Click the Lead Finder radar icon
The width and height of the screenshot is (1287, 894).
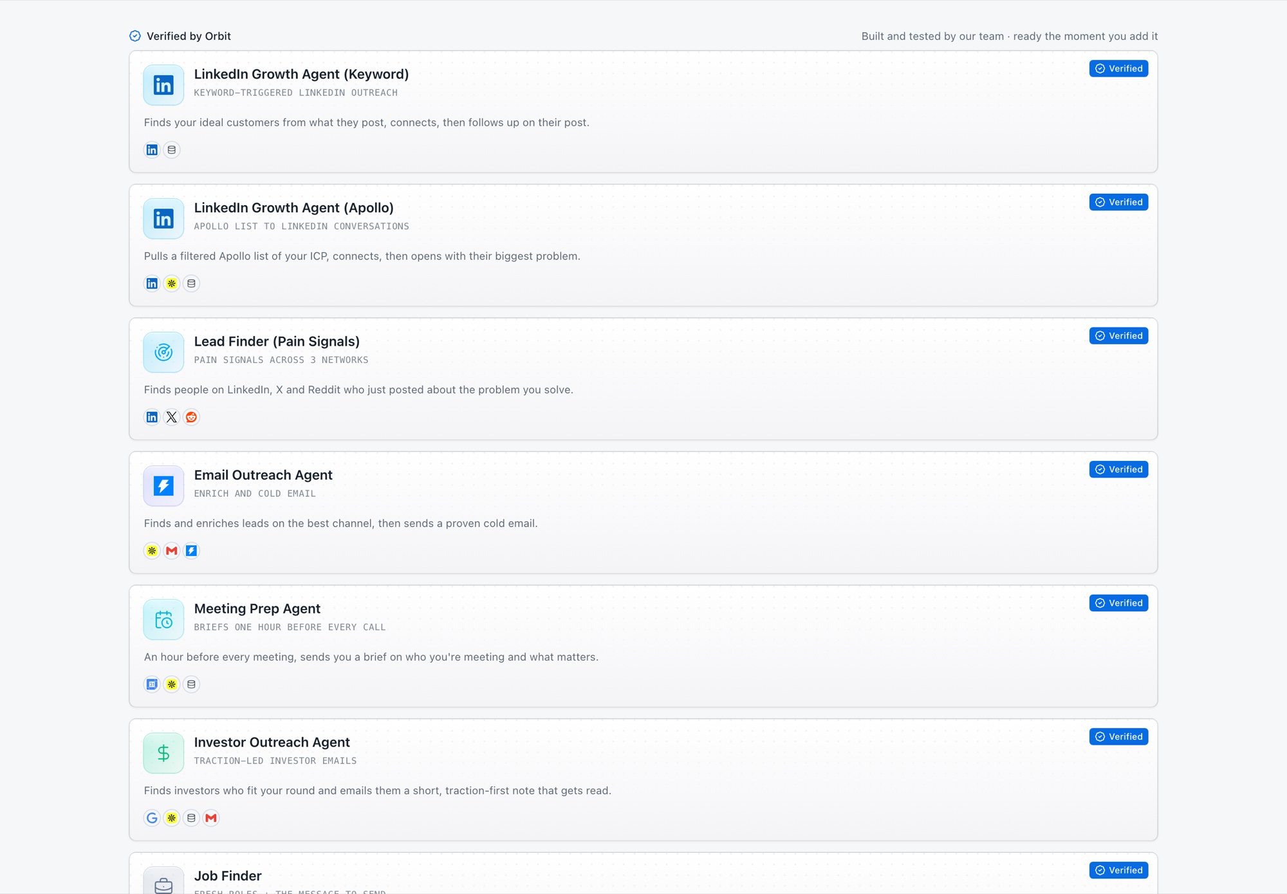coord(163,352)
